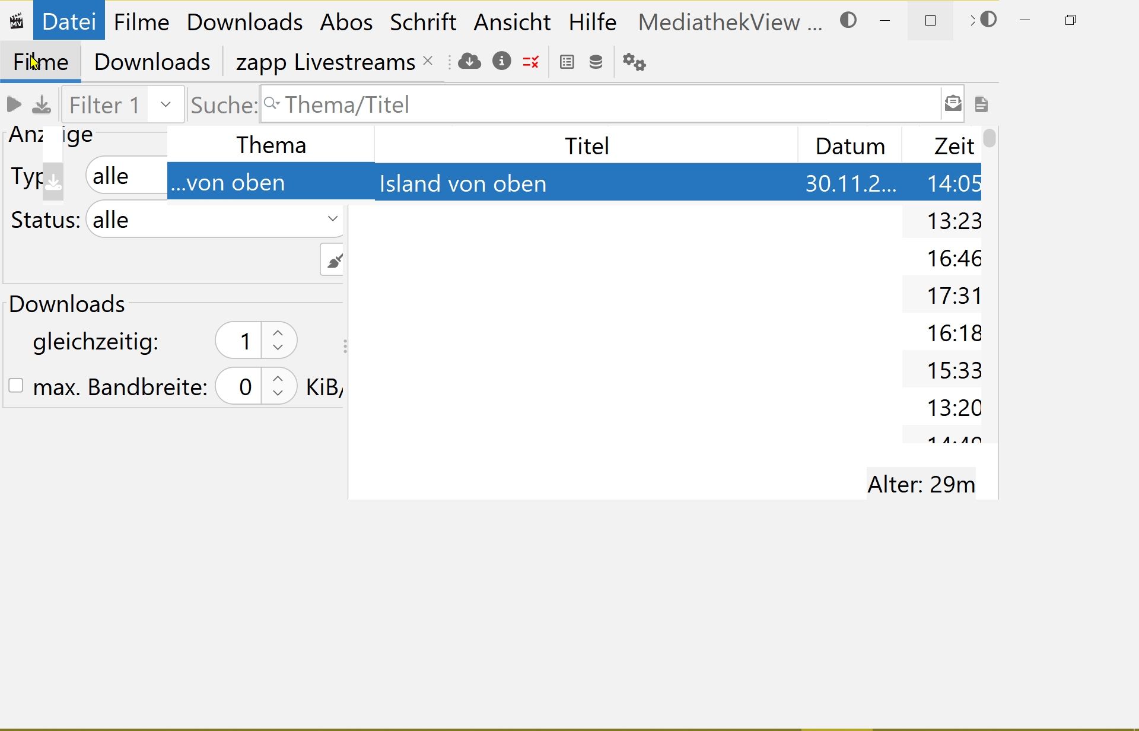
Task: Click the database stack icon
Action: click(x=596, y=62)
